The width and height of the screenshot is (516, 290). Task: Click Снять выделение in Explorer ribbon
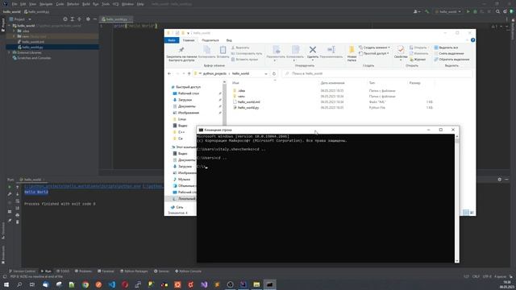[449, 53]
